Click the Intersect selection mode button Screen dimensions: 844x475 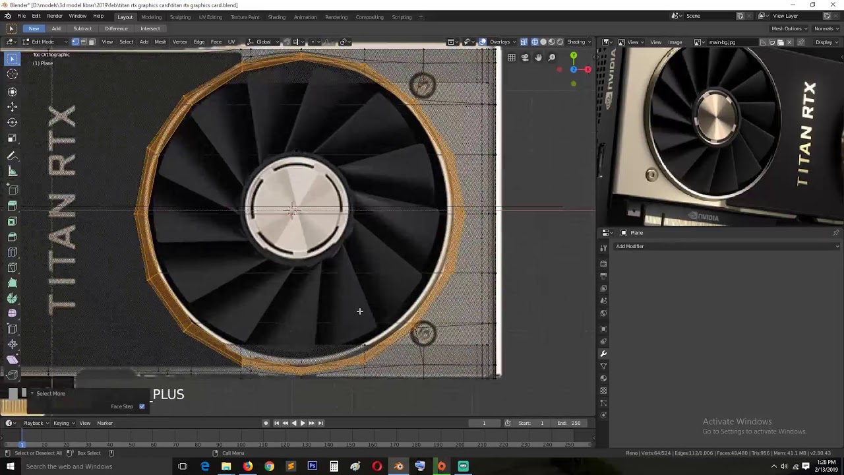150,28
